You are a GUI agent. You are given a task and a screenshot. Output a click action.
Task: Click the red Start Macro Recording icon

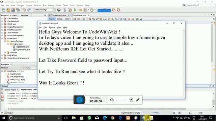[x=129, y=19]
